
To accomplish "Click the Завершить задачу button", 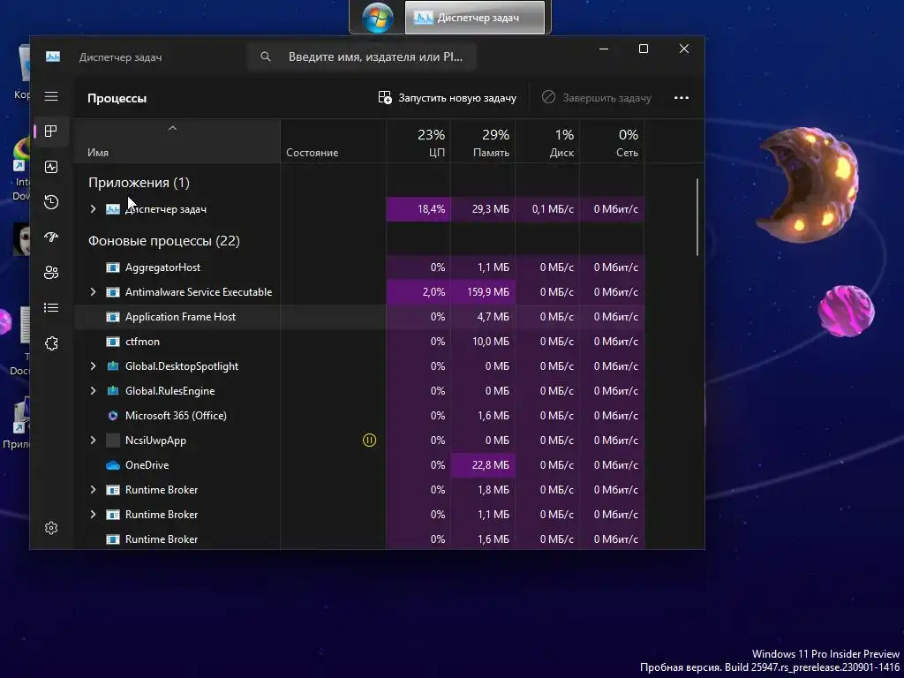I will [x=597, y=98].
